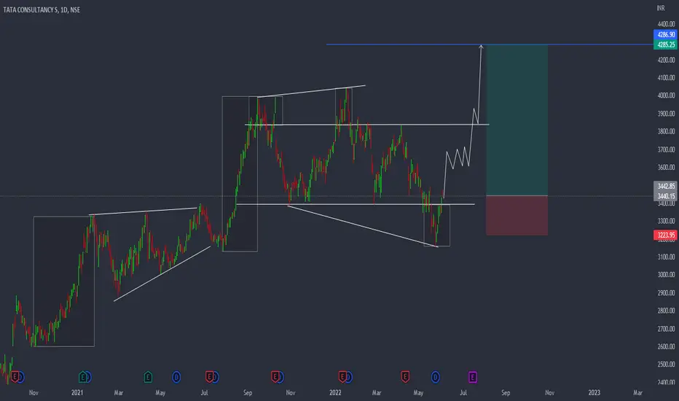Click the TATA CONSULTANCY S, 1D, NSE title
The height and width of the screenshot is (401, 679).
tap(42, 9)
